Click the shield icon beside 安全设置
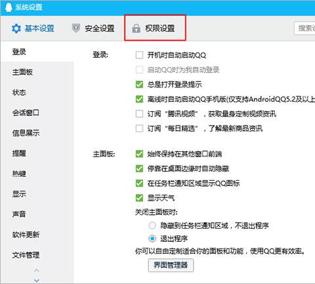 point(76,28)
